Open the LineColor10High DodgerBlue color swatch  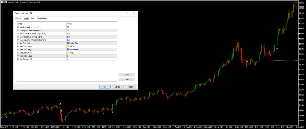coord(68,49)
